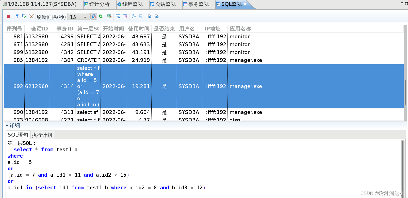Toggle the auto-refresh disable button

94,16
